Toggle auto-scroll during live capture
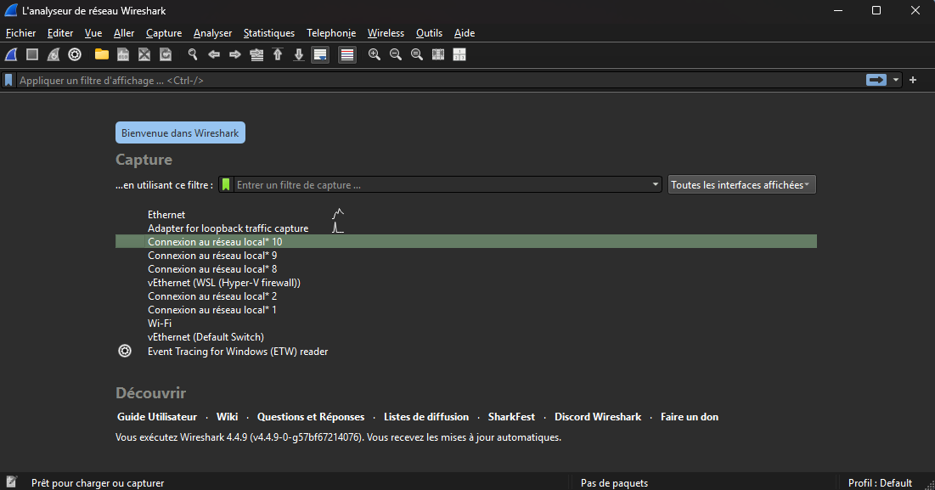 pyautogui.click(x=320, y=54)
